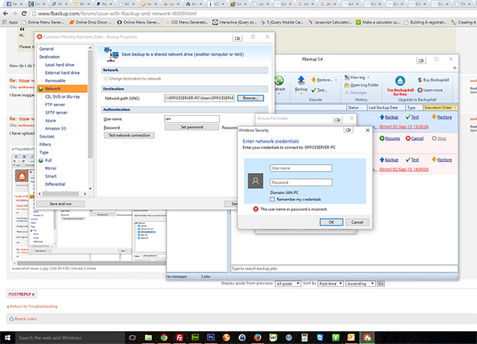
Task: Select SFTP server destination
Action: tap(57, 112)
